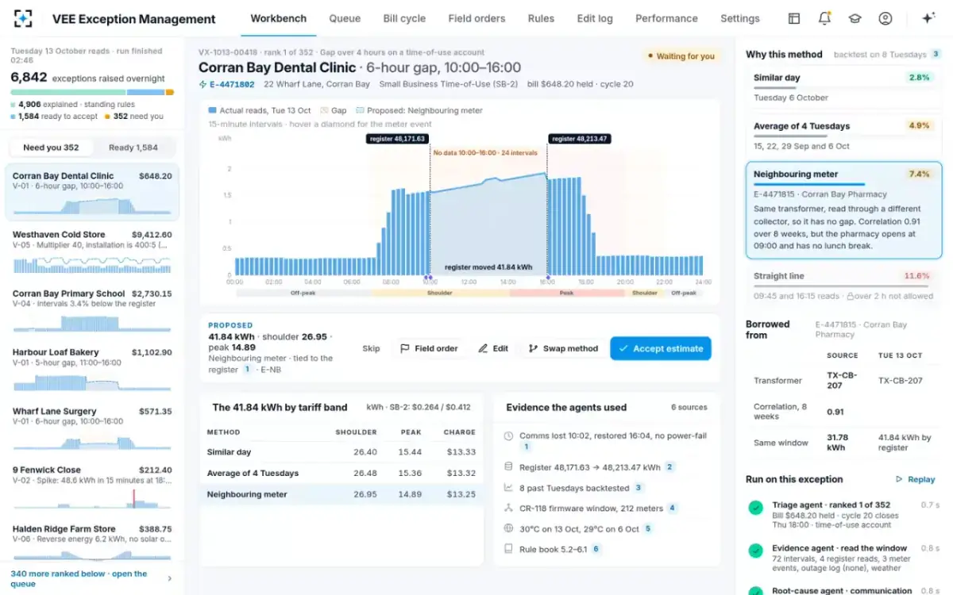Open Wharf Lane Surgery exception
Image resolution: width=953 pixels, height=595 pixels.
click(x=92, y=428)
